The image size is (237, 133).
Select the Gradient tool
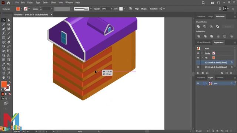coord(9,60)
